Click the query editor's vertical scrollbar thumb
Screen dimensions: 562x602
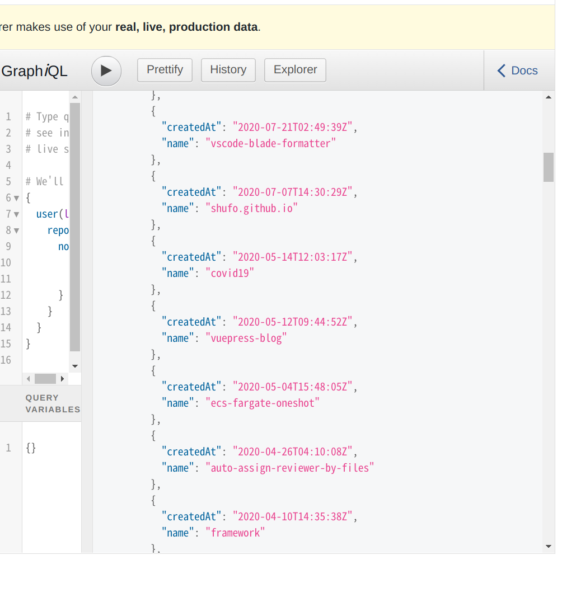pyautogui.click(x=75, y=227)
